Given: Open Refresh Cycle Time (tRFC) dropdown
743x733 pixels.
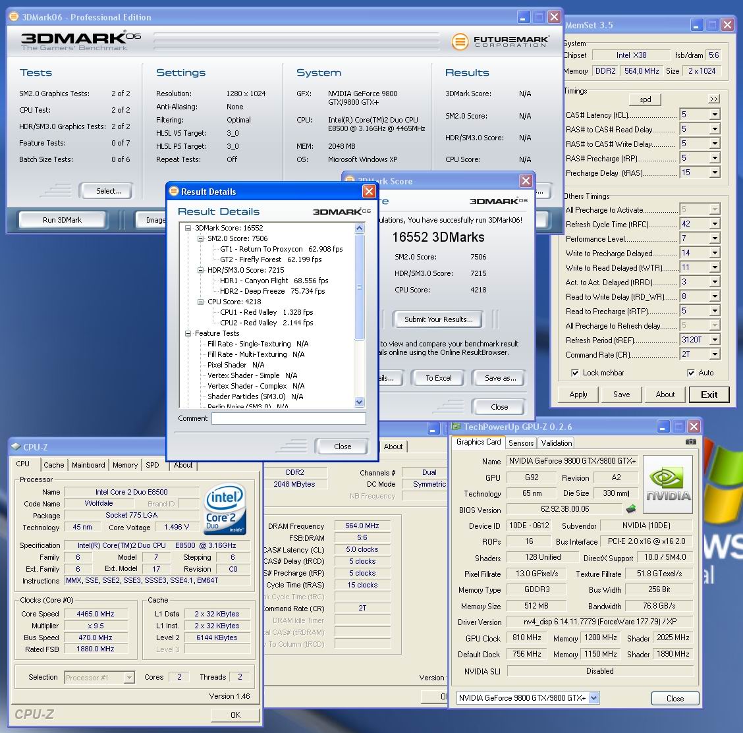Looking at the screenshot, I should 715,224.
